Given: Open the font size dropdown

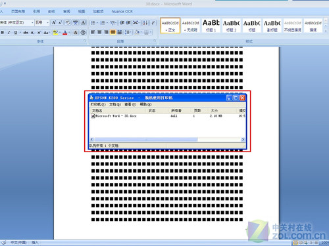Looking at the screenshot, I should 47,22.
